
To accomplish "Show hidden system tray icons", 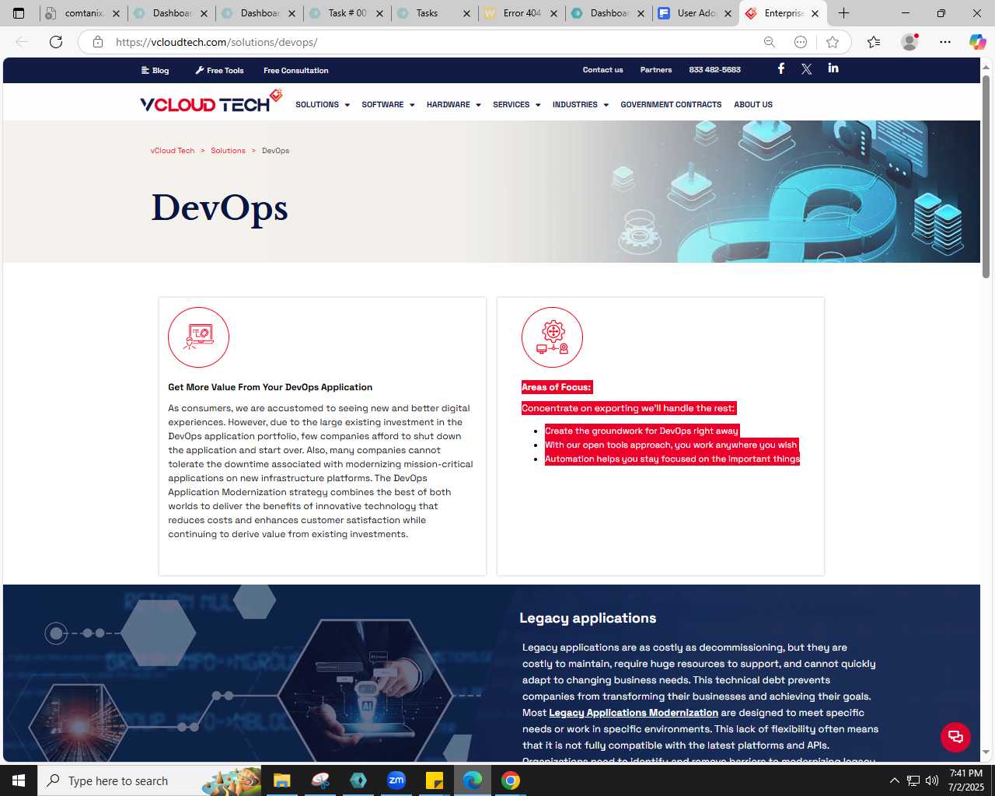I will pyautogui.click(x=895, y=780).
